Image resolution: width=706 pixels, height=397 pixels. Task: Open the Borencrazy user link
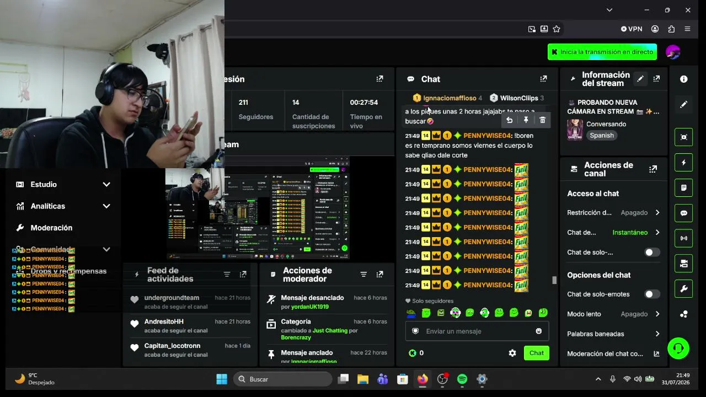point(296,337)
